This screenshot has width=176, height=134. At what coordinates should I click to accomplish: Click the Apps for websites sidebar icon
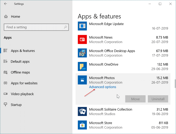click(x=6, y=83)
